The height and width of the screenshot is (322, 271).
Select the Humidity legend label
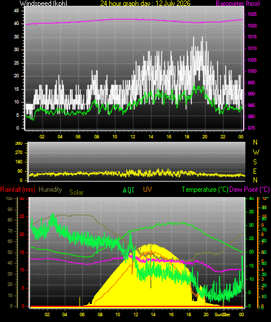(50, 189)
